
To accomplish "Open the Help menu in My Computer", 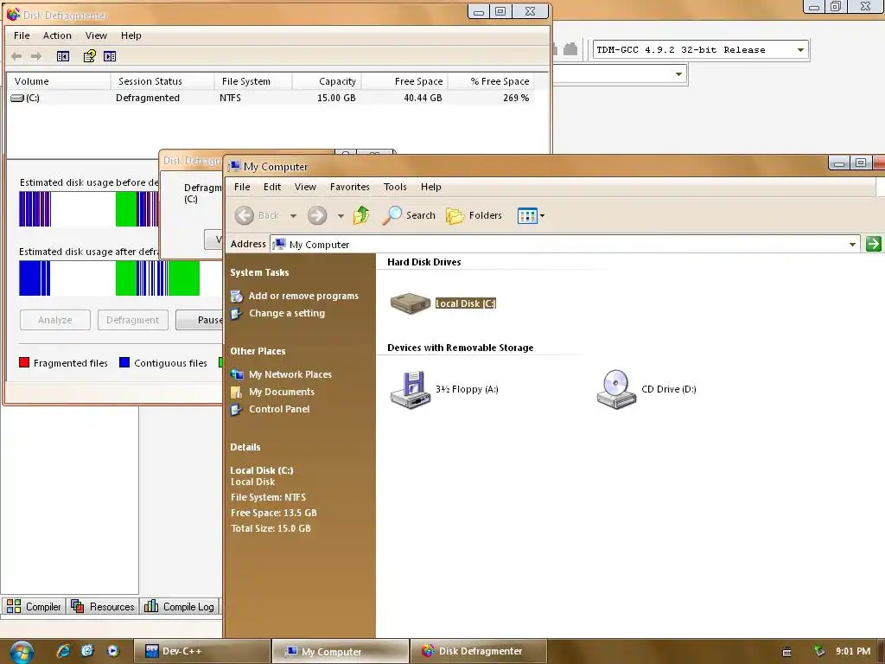I will 430,187.
